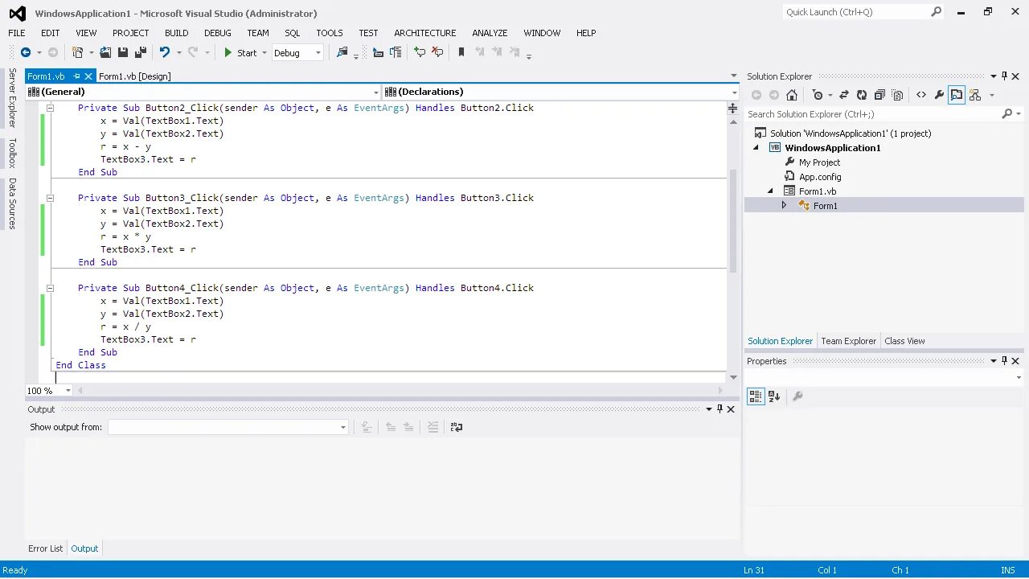1029x579 pixels.
Task: Collapse all items in Solution Explorer
Action: [x=880, y=94]
